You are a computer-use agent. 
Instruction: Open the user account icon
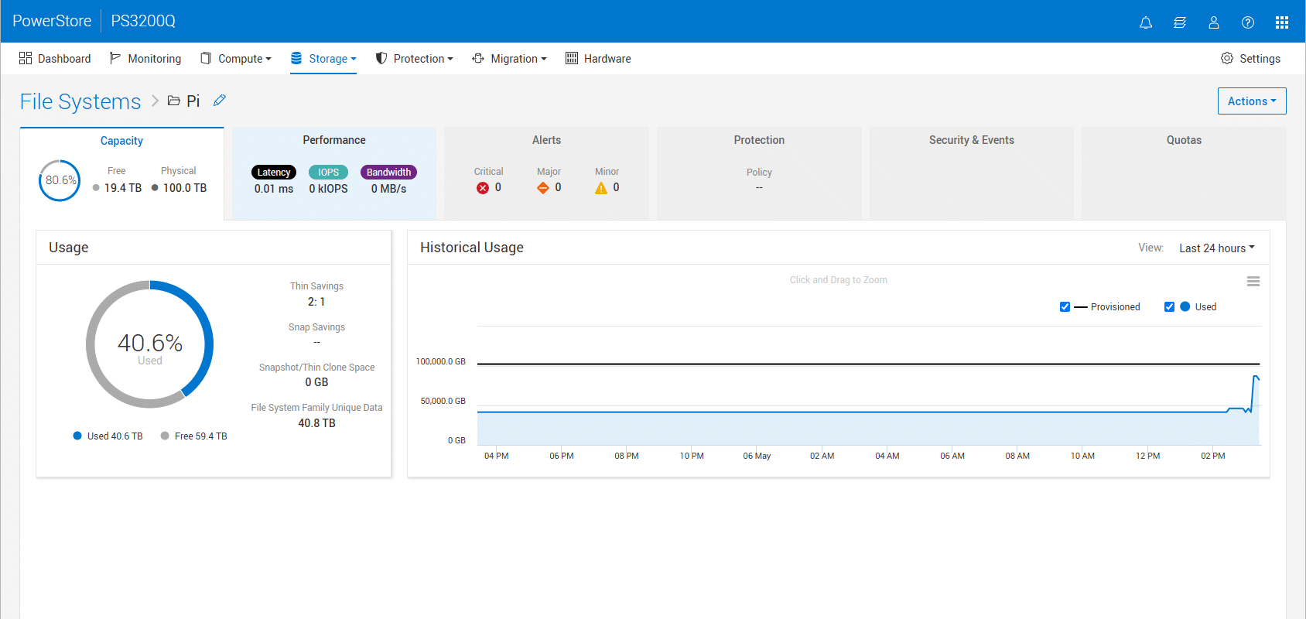tap(1214, 22)
